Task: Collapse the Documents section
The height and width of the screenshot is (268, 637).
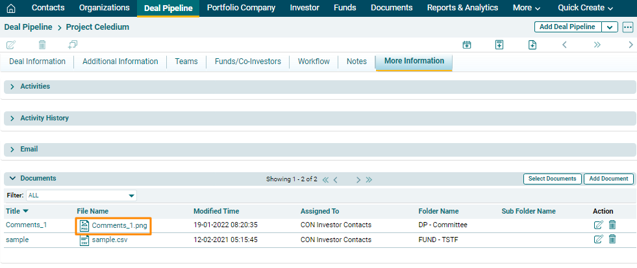Action: click(x=12, y=179)
